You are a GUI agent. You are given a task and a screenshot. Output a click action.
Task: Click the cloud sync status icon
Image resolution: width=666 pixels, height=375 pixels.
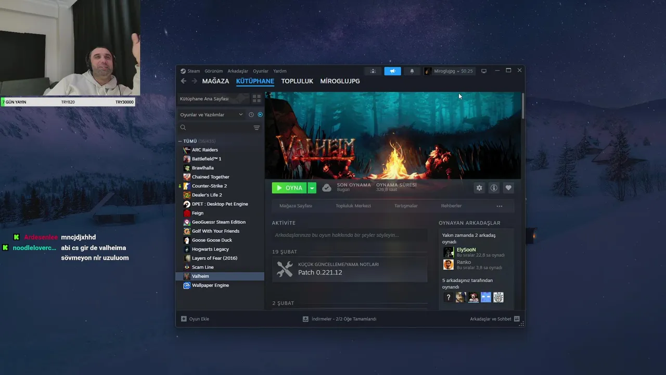click(x=327, y=188)
